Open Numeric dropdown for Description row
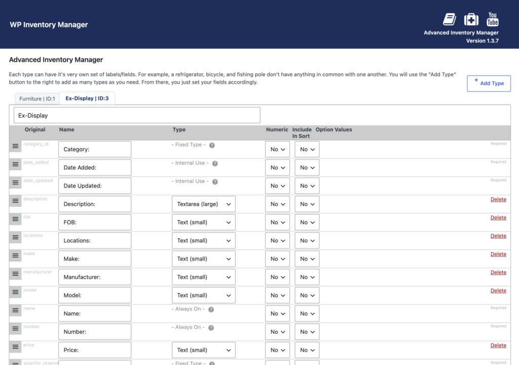The width and height of the screenshot is (519, 365). [277, 204]
